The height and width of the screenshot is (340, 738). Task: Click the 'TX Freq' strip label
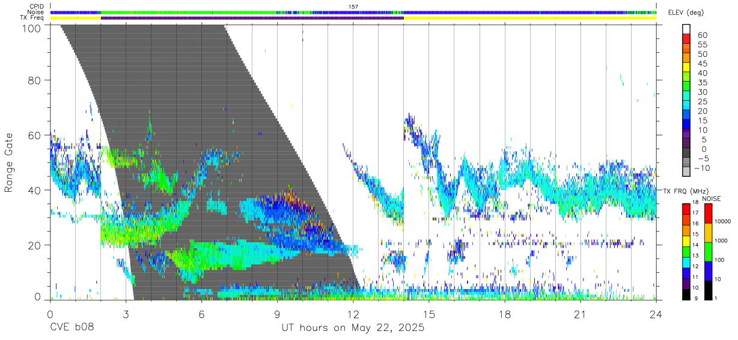(x=32, y=18)
